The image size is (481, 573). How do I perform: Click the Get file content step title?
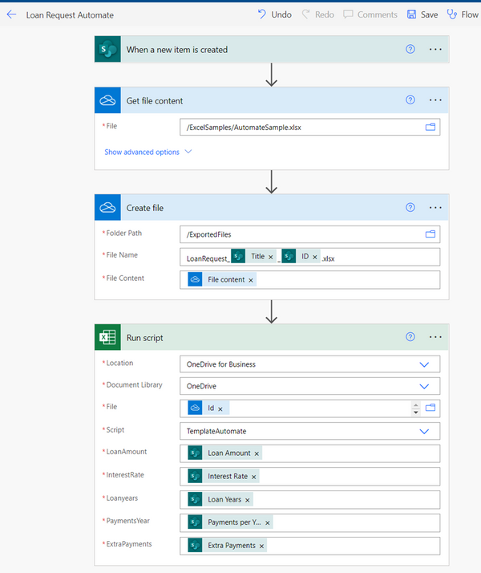(x=155, y=101)
